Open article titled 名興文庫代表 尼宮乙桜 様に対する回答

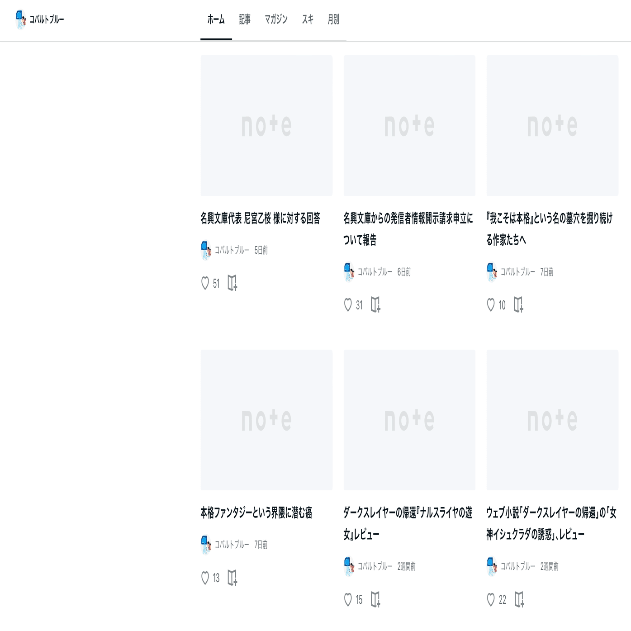click(261, 218)
